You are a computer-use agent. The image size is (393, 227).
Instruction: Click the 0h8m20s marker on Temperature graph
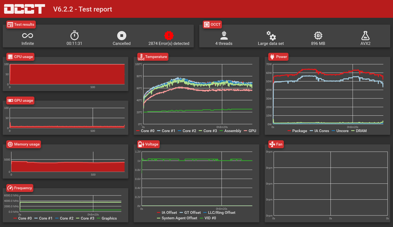coord(222,127)
